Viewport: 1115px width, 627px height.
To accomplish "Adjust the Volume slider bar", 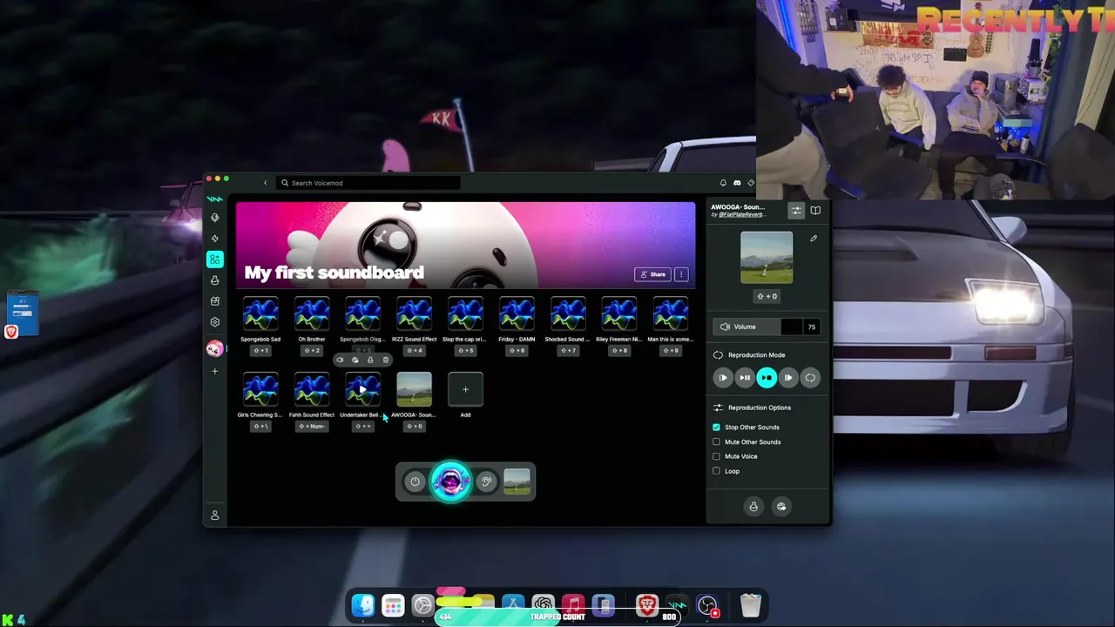I will (758, 327).
